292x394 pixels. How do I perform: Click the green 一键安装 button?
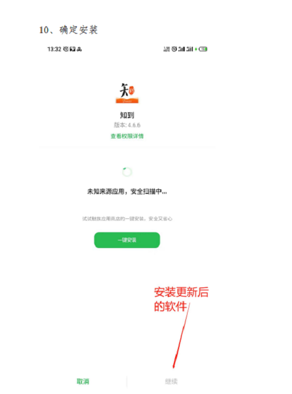point(127,240)
